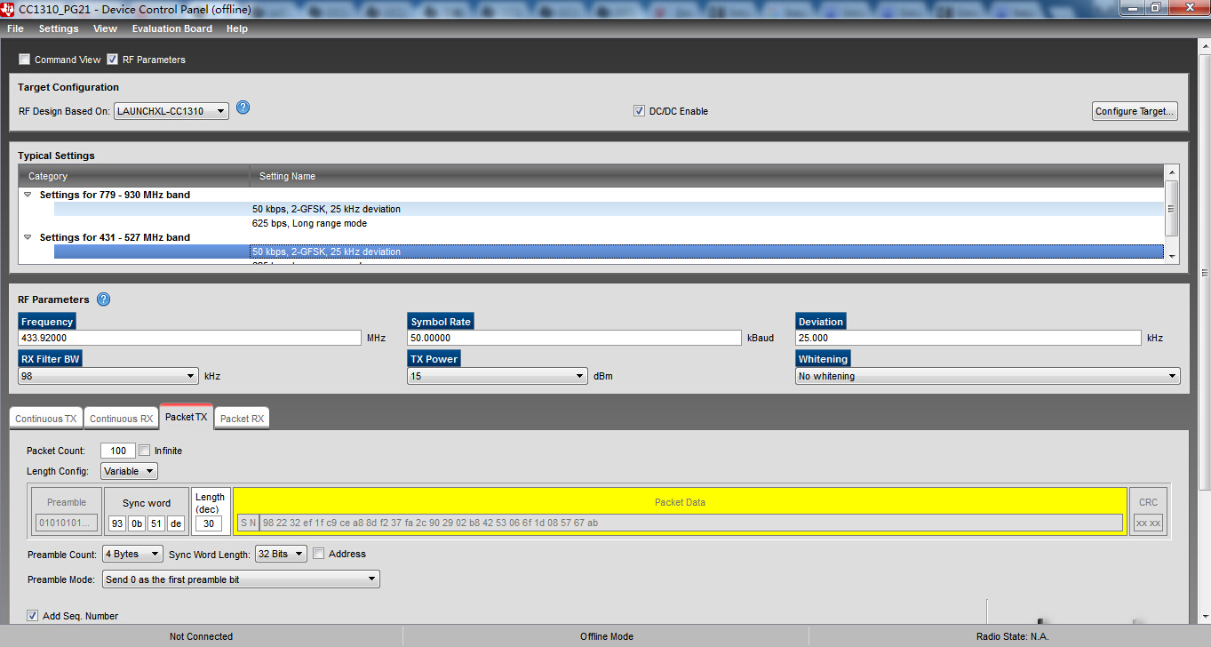
Task: Click the Packet Count input field
Action: tap(118, 451)
